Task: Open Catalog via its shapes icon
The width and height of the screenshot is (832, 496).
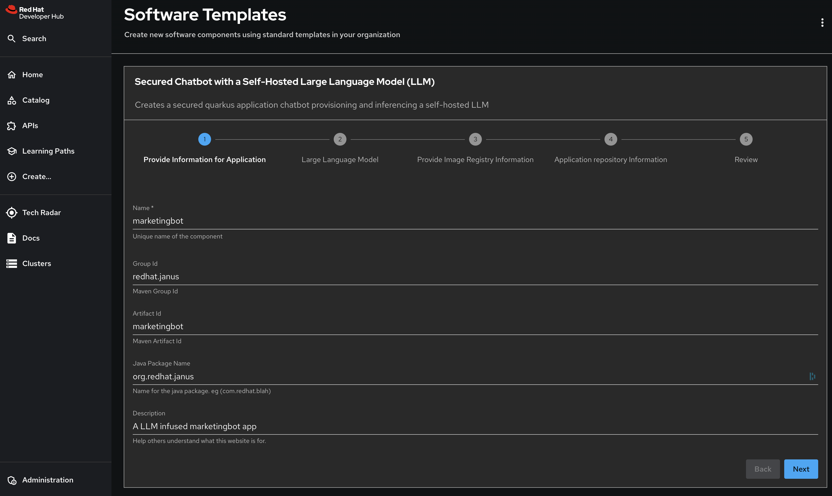Action: tap(12, 100)
